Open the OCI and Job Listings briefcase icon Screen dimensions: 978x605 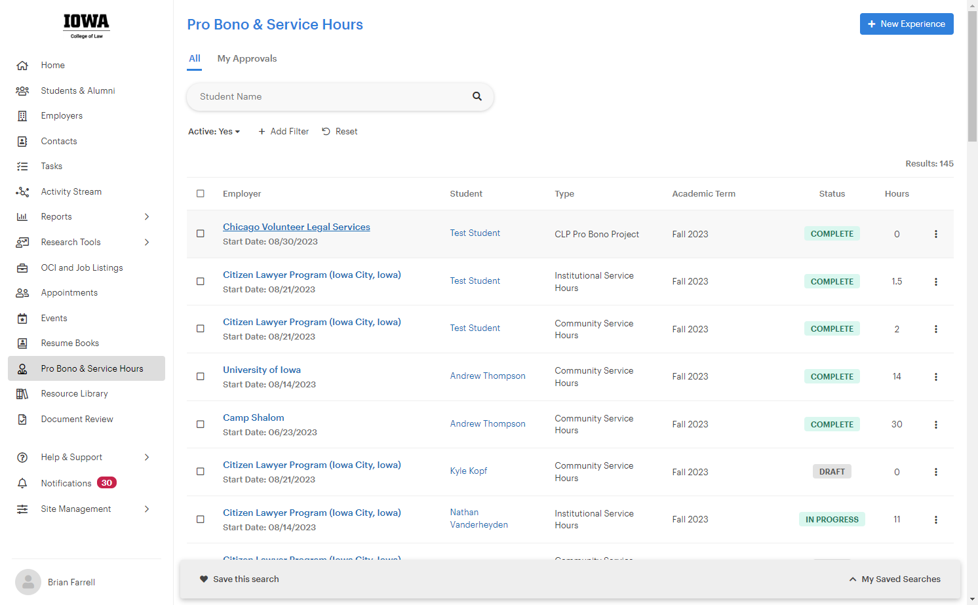(22, 268)
